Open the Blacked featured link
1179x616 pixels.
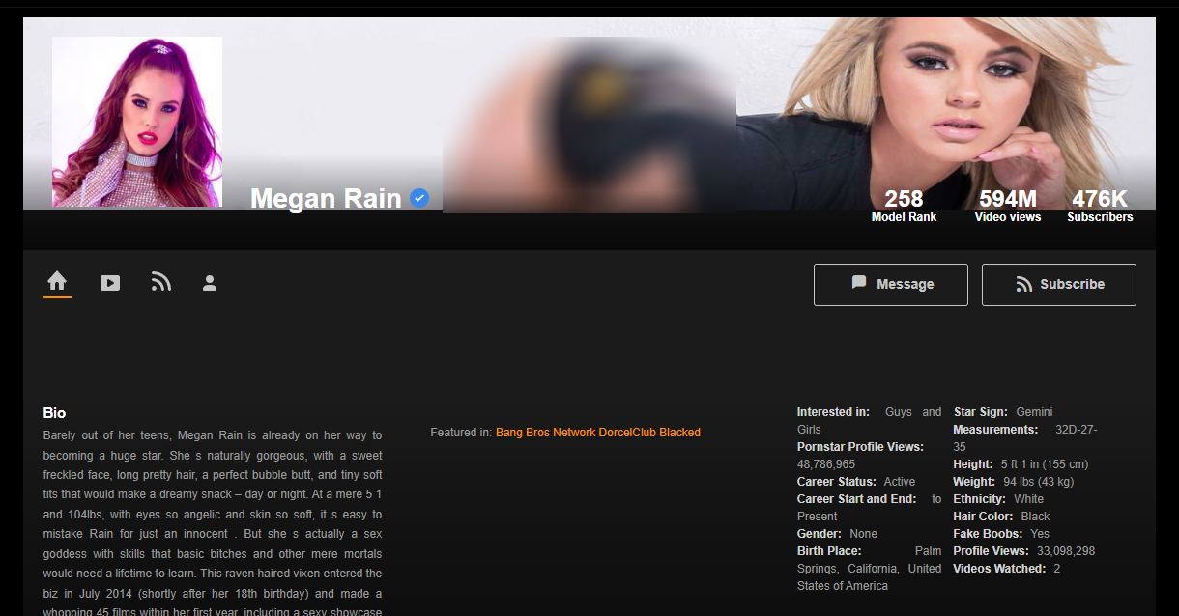pyautogui.click(x=679, y=433)
